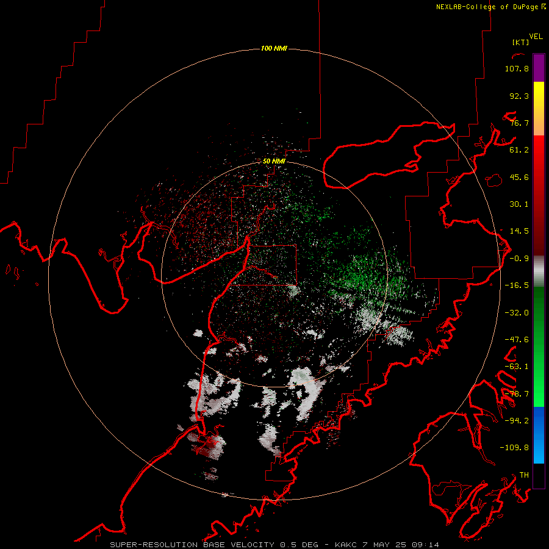Select the -109.8 velocity scale value
Image resolution: width=549 pixels, height=549 pixels.
click(x=514, y=448)
